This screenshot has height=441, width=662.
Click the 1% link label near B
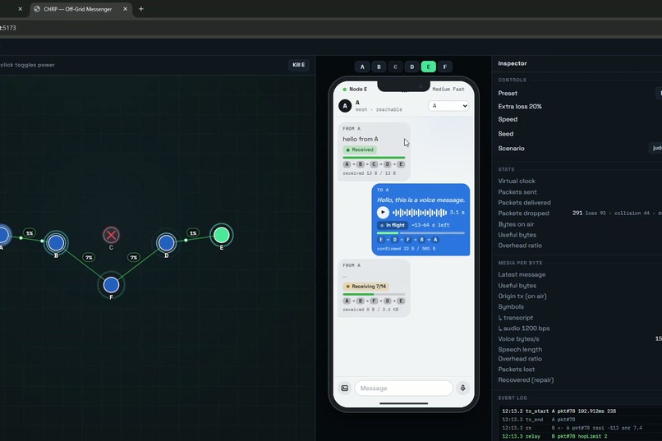[x=30, y=233]
